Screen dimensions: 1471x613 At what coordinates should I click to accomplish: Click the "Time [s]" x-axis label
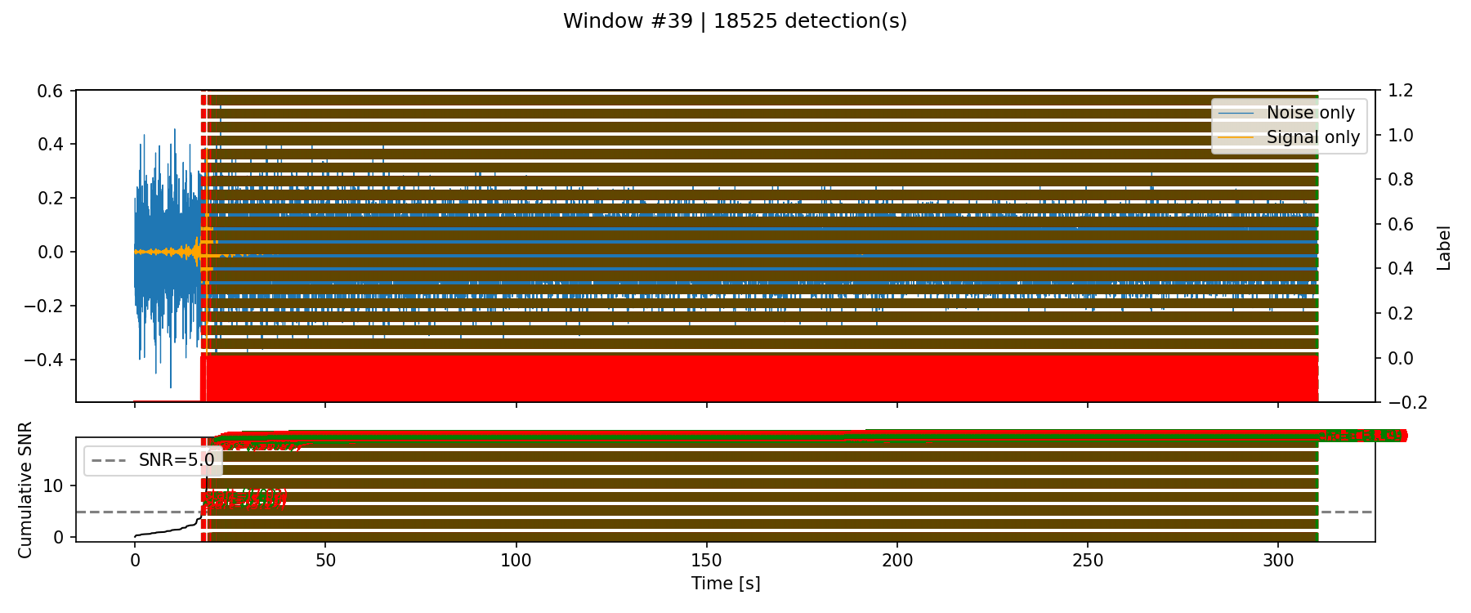click(726, 584)
